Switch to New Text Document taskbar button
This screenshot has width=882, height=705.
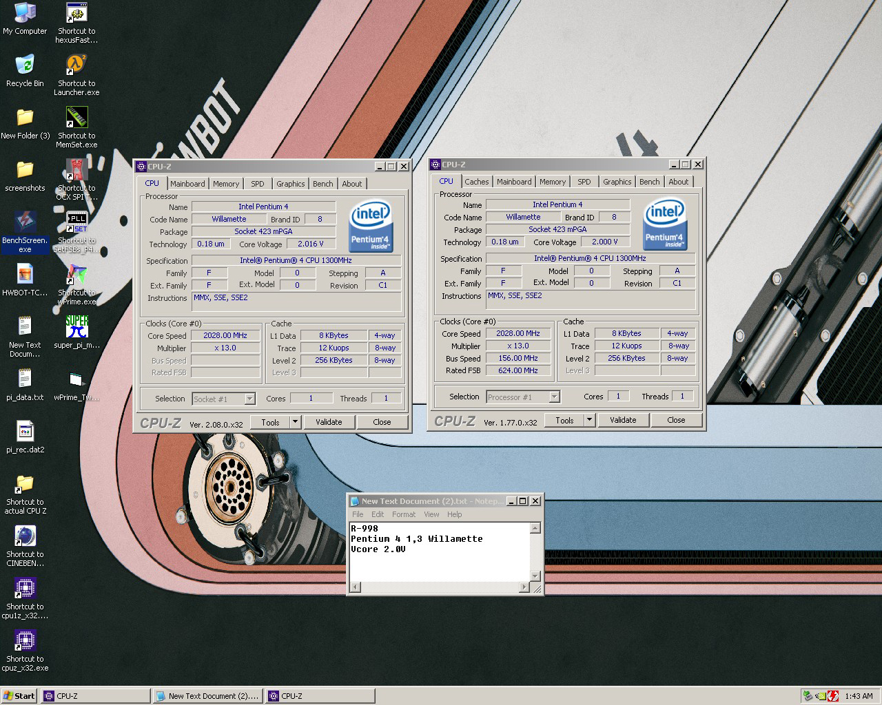click(207, 696)
